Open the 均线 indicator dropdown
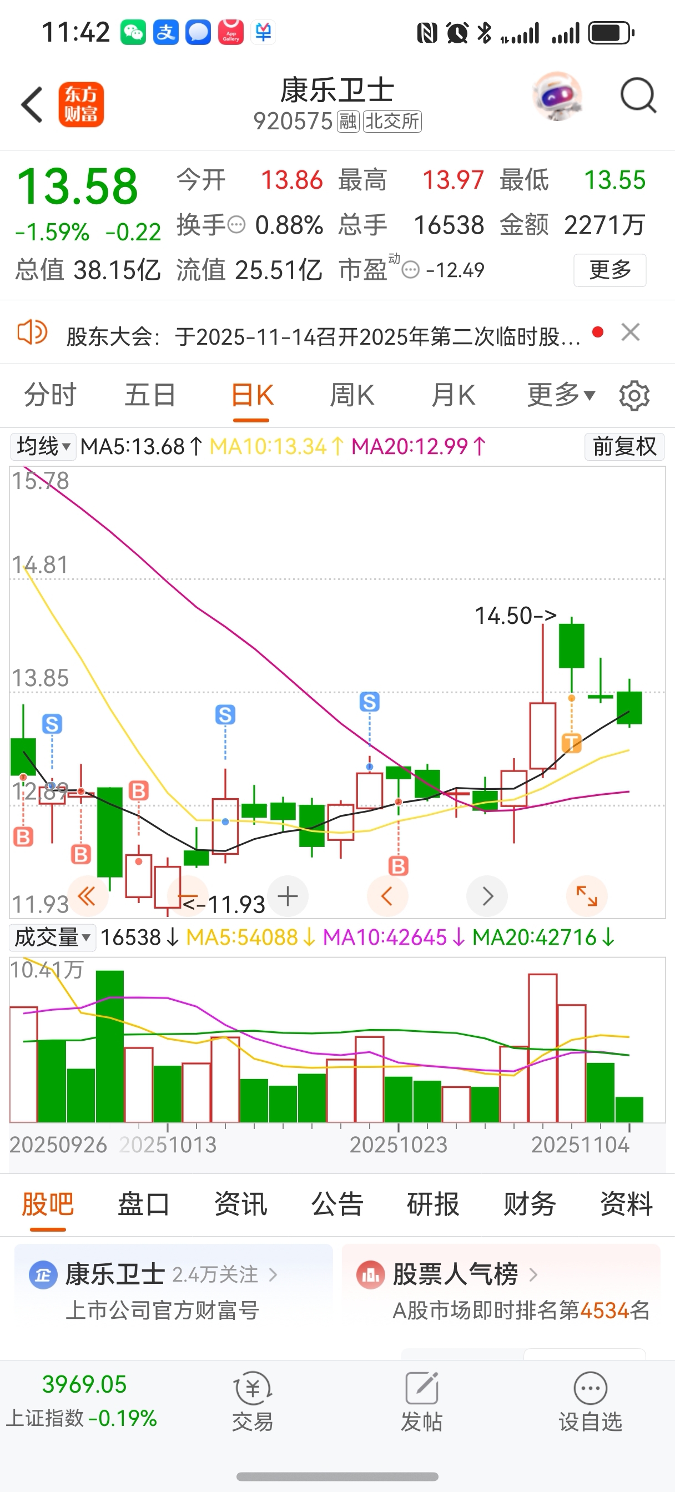675x1492 pixels. coord(43,447)
